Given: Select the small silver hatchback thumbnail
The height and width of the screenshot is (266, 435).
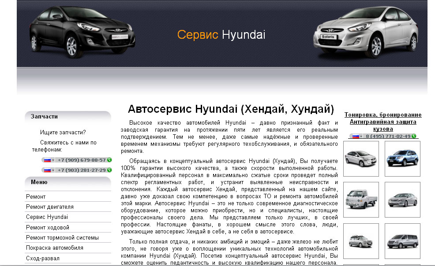Looking at the screenshot, I should 361,241.
